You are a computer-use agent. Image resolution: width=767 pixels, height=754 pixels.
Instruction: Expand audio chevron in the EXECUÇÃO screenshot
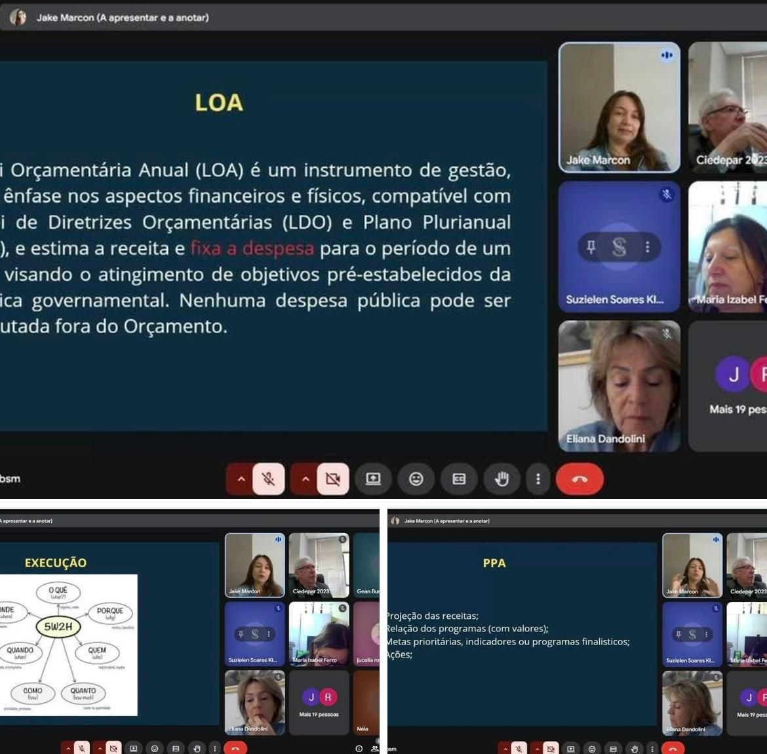click(x=68, y=748)
